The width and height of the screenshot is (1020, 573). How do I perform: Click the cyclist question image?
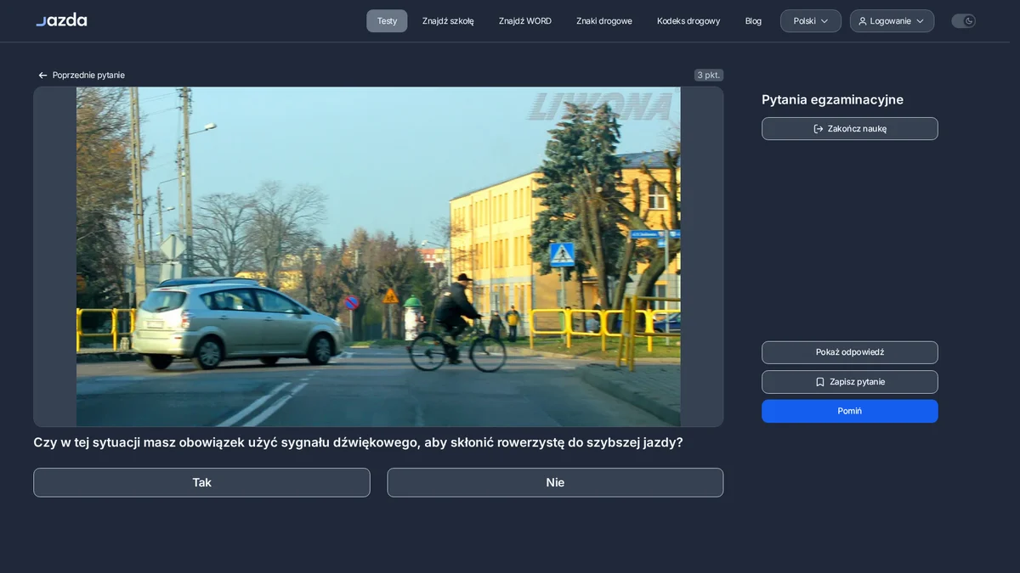[x=378, y=256]
